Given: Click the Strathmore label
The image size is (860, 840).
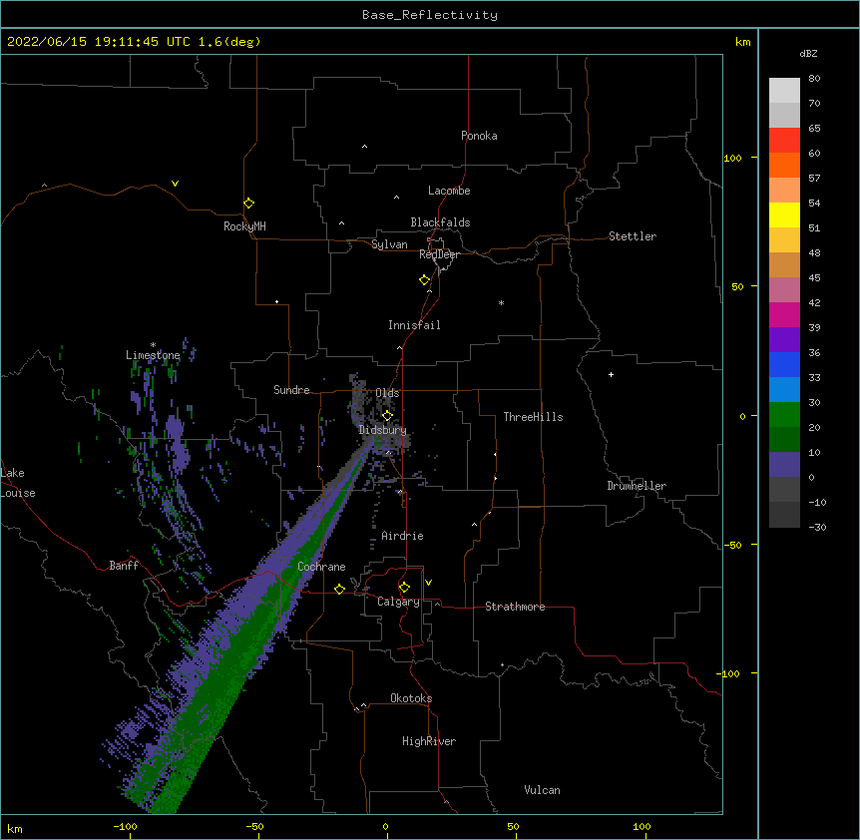Looking at the screenshot, I should pyautogui.click(x=515, y=607).
